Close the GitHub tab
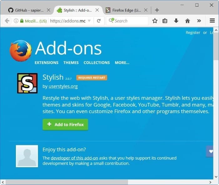The width and height of the screenshot is (219, 185). pyautogui.click(x=48, y=10)
